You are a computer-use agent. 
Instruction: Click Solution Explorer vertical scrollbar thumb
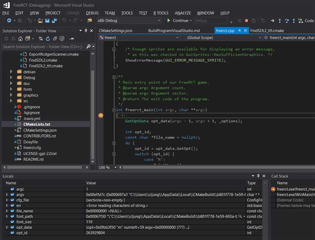point(93,115)
